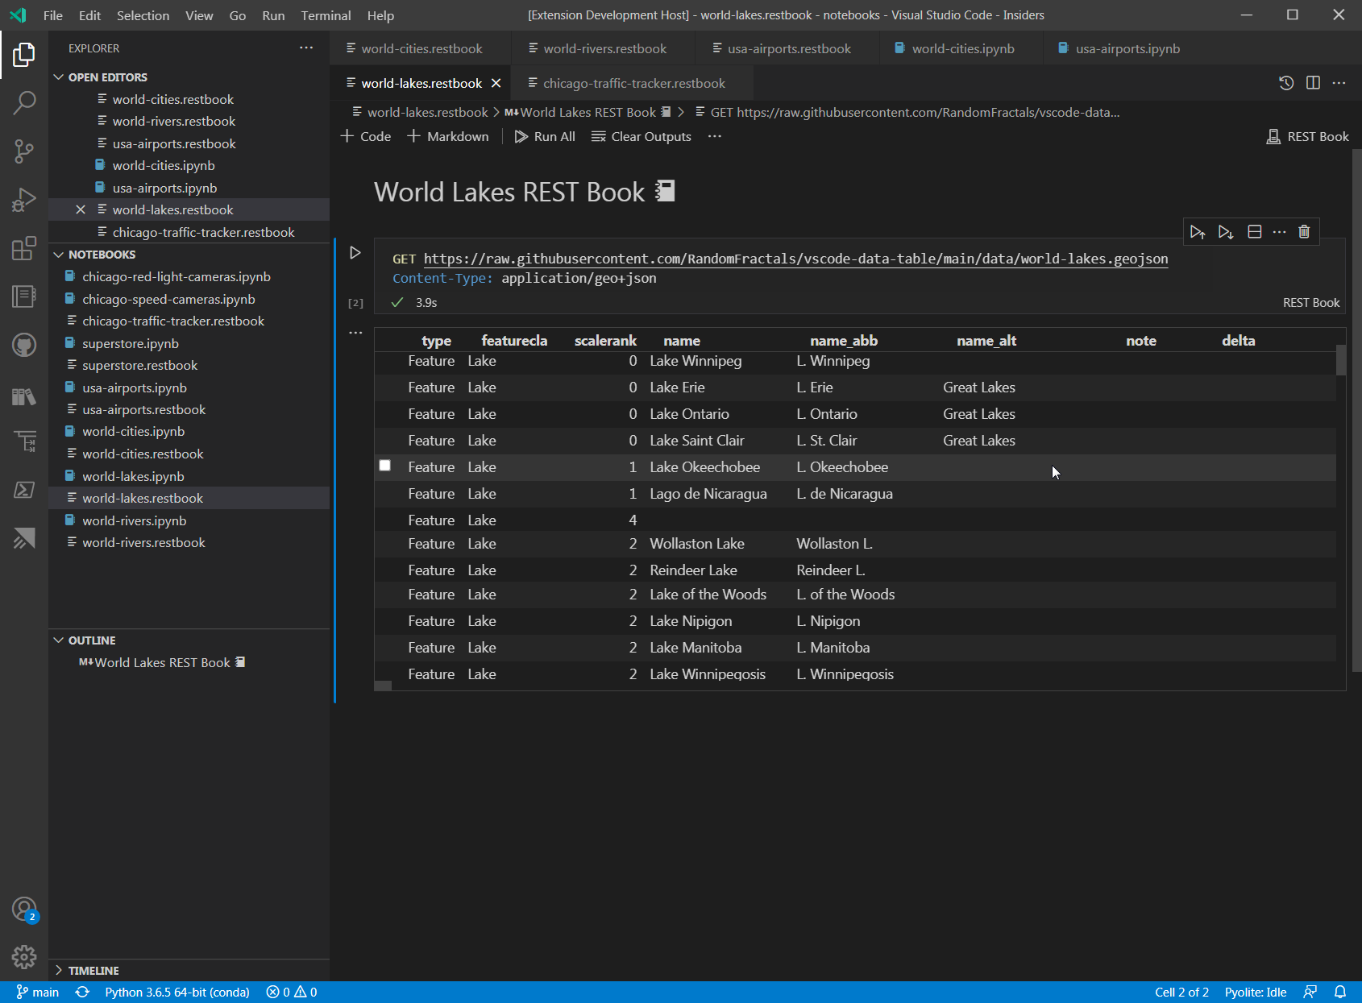Add a new Code cell
The width and height of the screenshot is (1362, 1003).
(x=366, y=136)
